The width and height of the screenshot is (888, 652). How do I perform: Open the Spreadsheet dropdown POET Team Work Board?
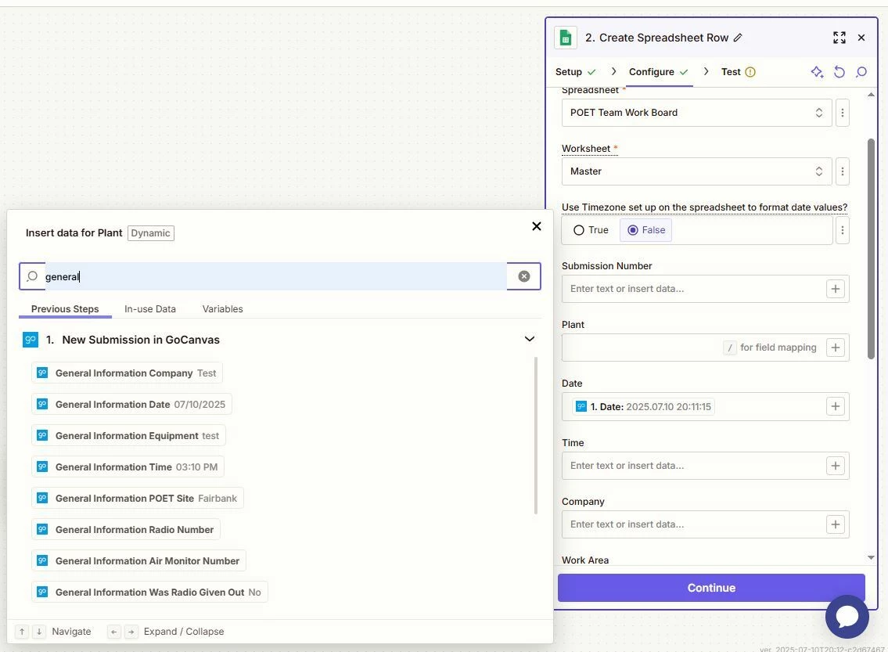(x=696, y=113)
